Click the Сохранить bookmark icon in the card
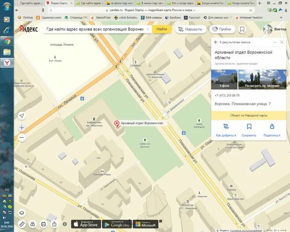Screen dimensions: 290x232 click(249, 126)
